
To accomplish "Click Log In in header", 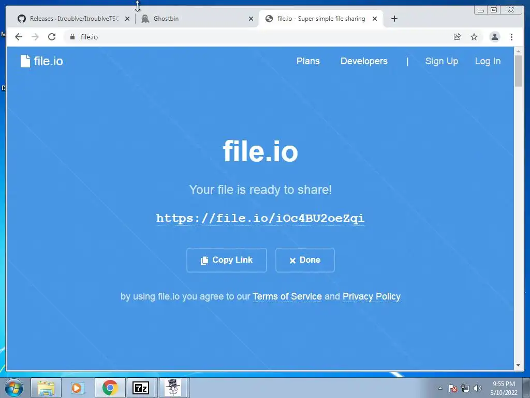I will [488, 61].
